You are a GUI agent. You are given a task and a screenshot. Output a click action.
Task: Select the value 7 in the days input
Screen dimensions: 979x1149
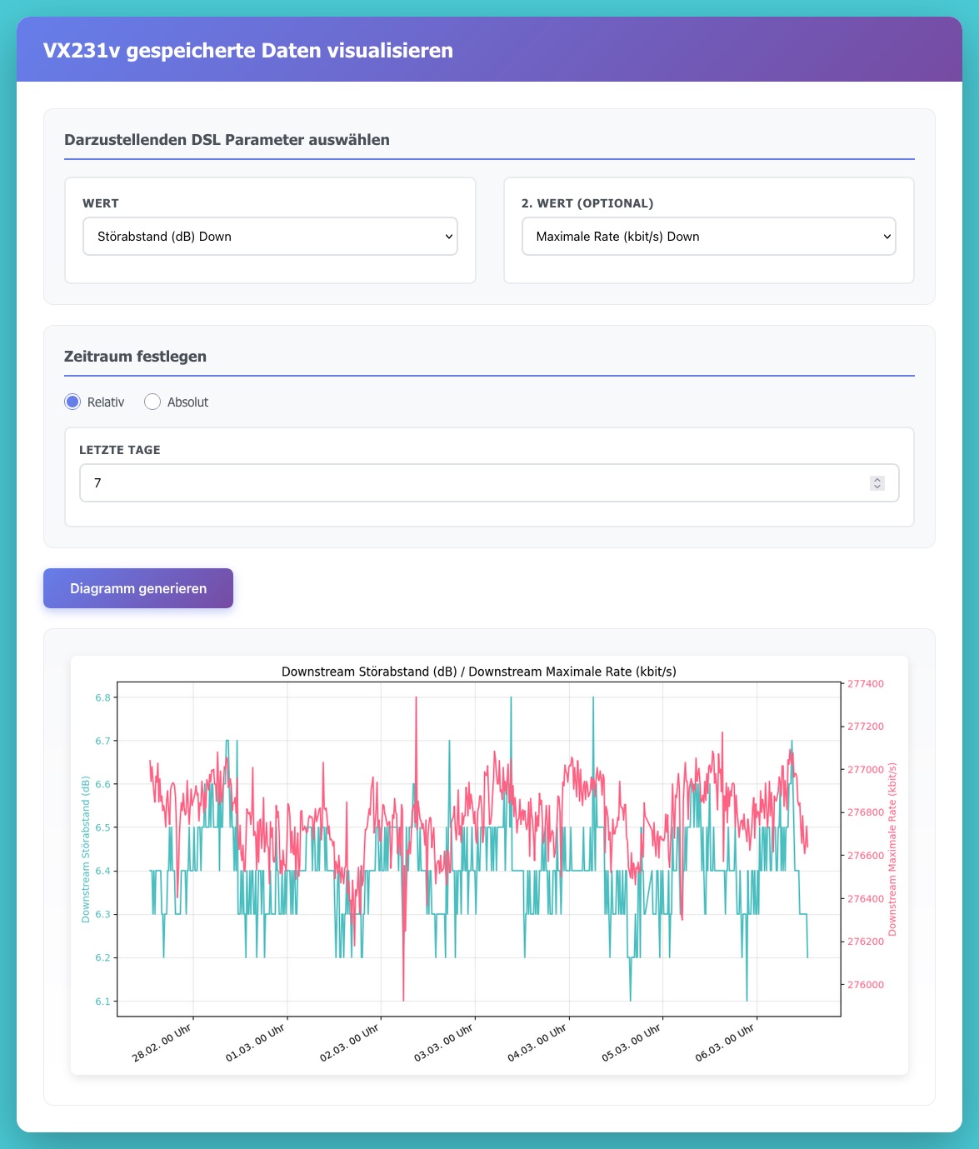(x=98, y=482)
